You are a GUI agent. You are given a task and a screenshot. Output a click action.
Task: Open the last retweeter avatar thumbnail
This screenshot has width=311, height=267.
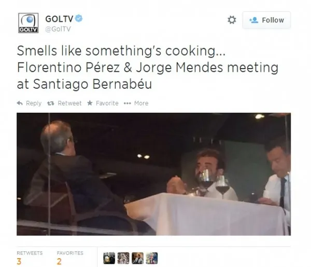click(x=152, y=258)
